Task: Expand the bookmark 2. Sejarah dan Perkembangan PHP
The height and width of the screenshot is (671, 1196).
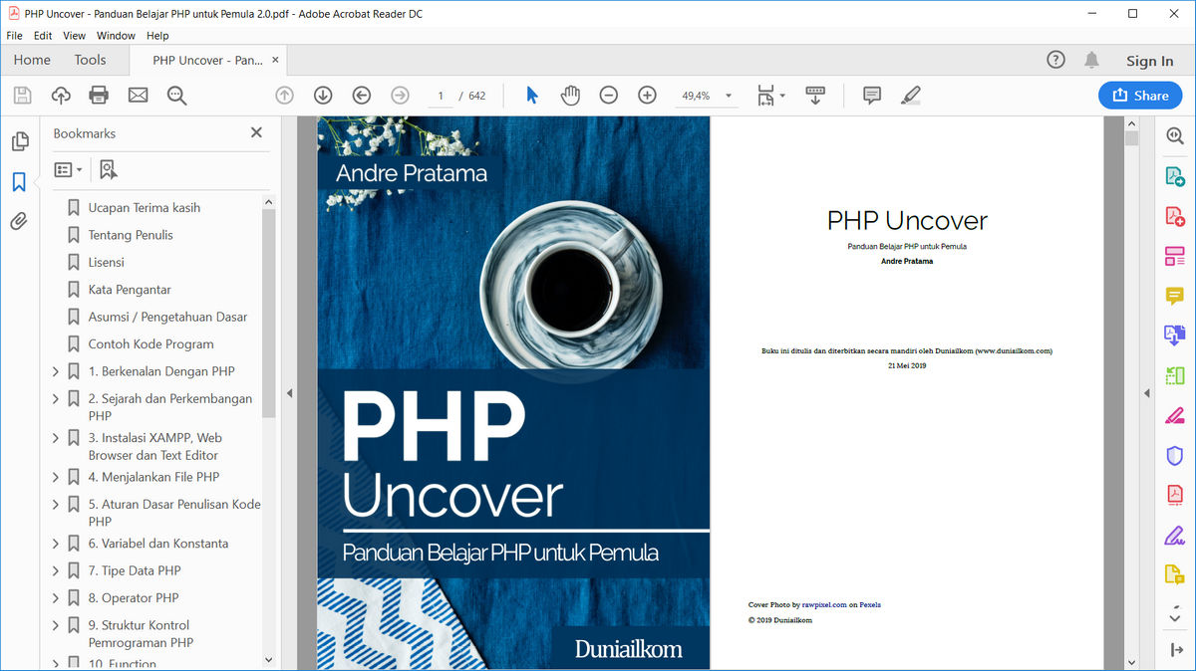Action: point(56,398)
